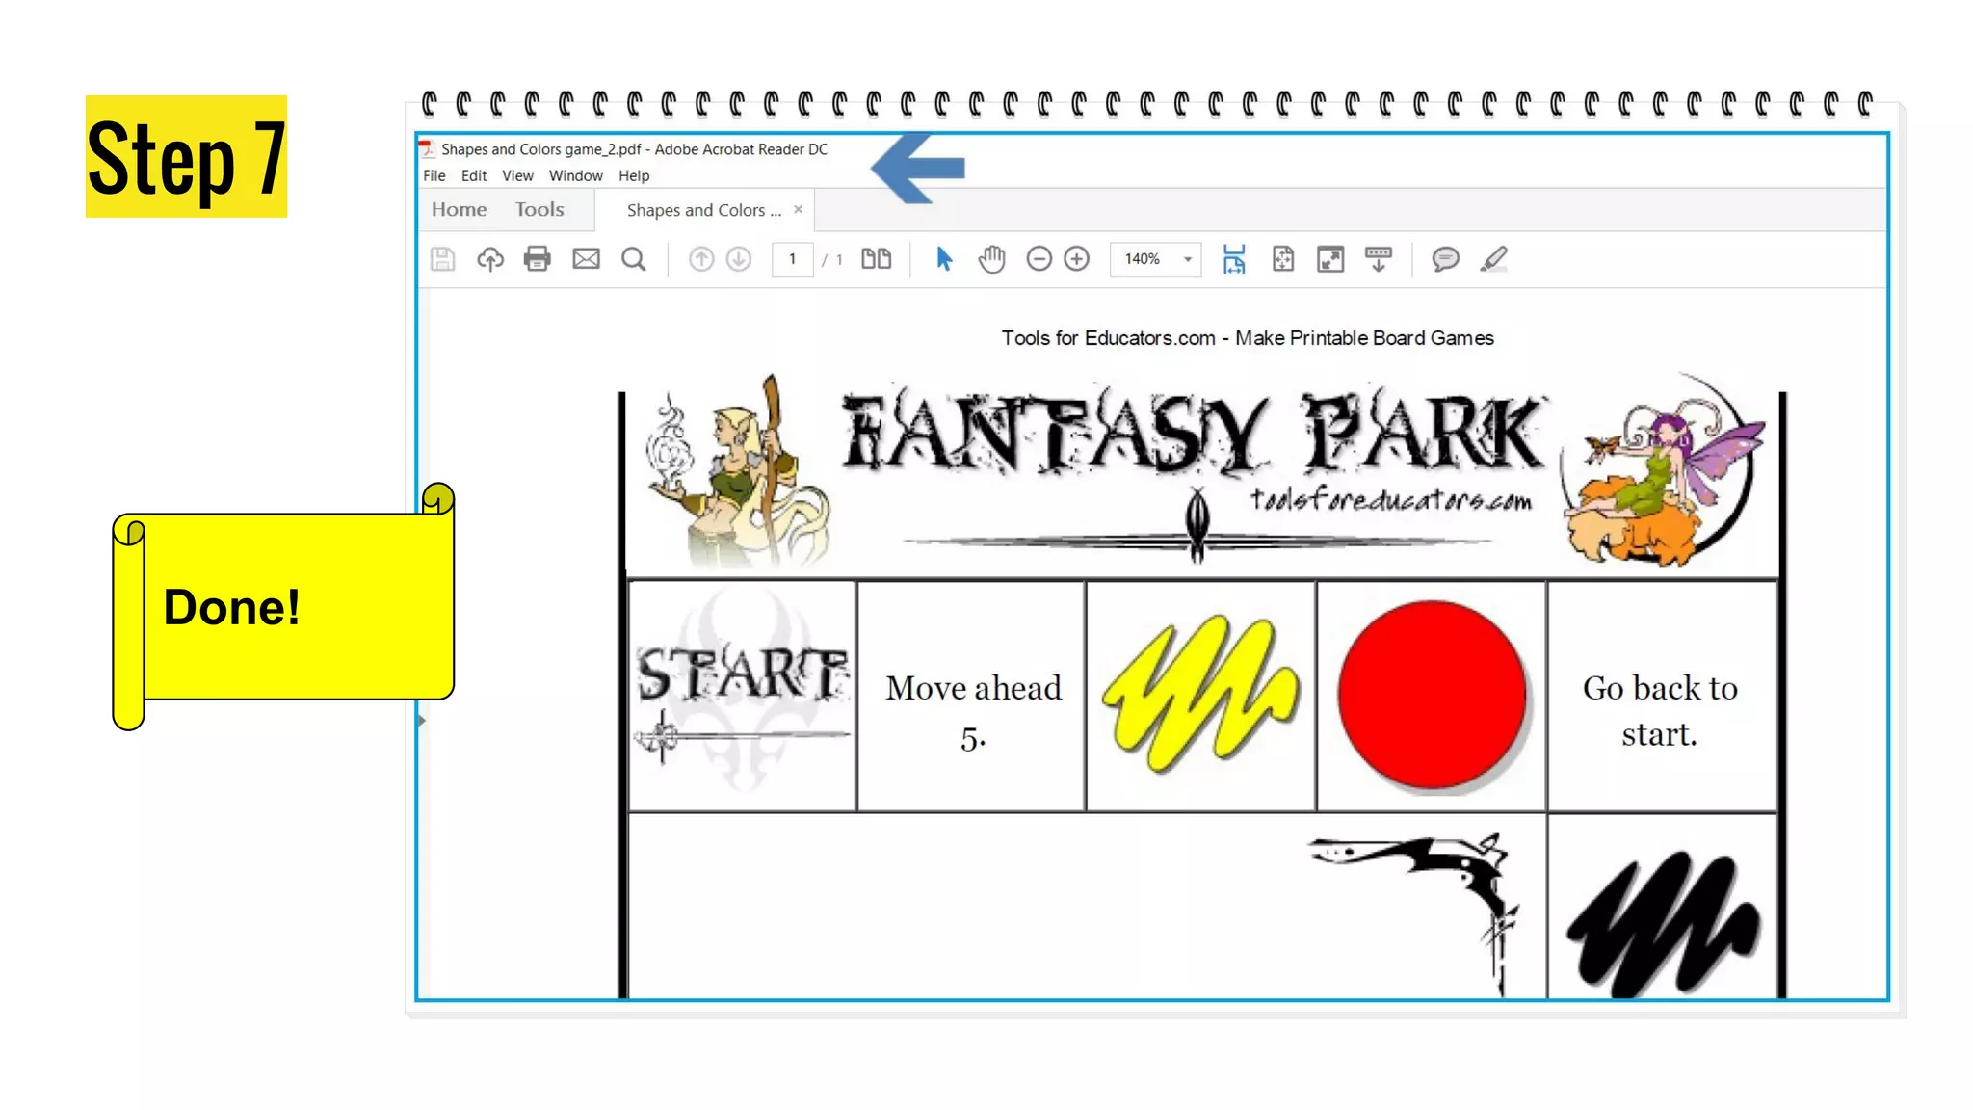The height and width of the screenshot is (1110, 1973).
Task: Open the 140% zoom level dropdown
Action: pyautogui.click(x=1187, y=259)
